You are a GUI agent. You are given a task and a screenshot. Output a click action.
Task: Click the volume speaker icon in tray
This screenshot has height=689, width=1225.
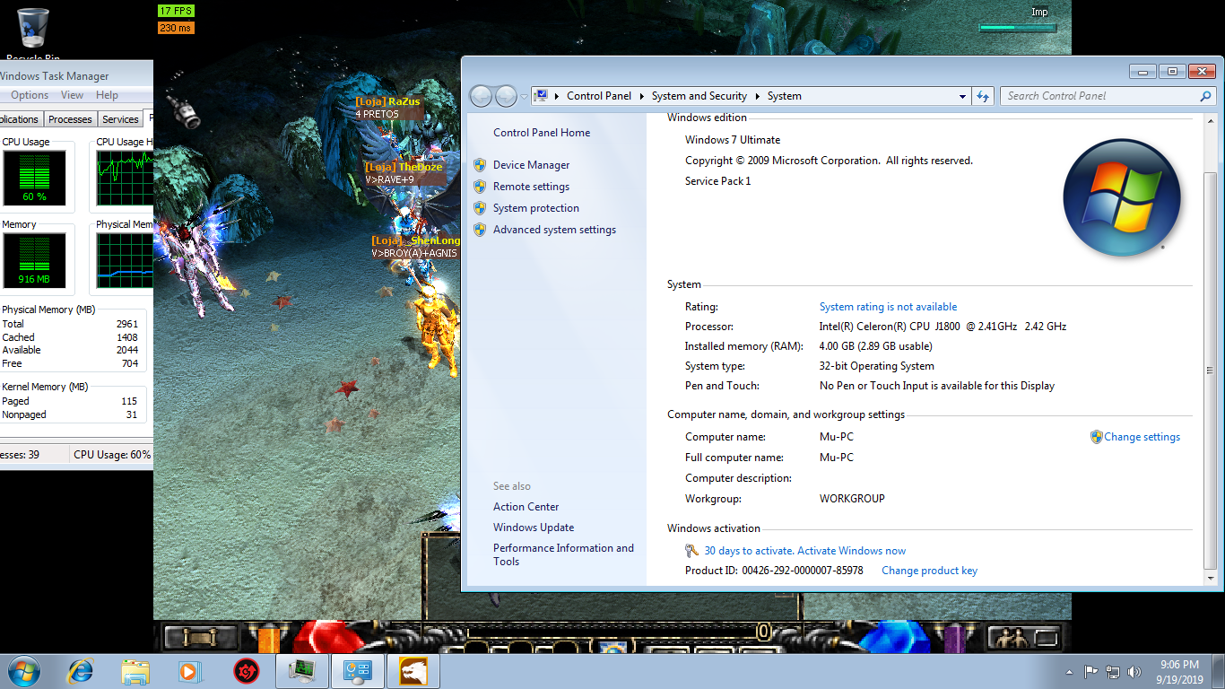tap(1134, 671)
